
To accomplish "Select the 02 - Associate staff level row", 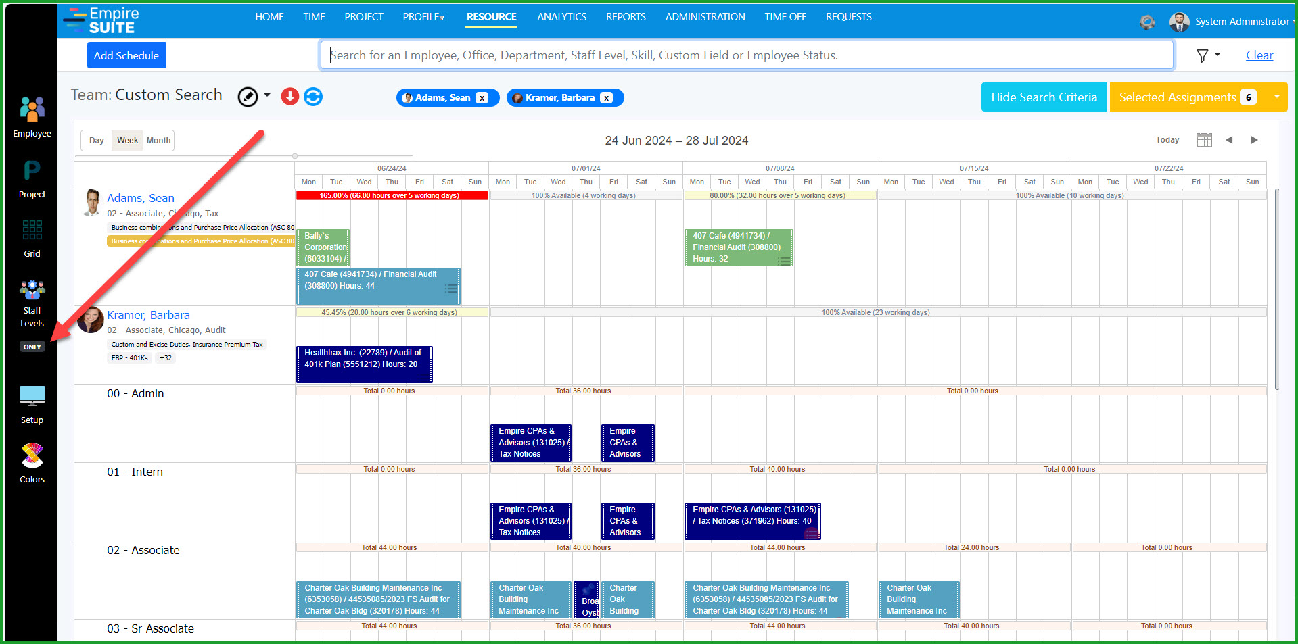I will pyautogui.click(x=143, y=550).
